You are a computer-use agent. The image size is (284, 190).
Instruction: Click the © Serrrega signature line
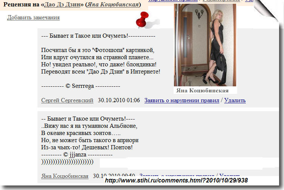pyautogui.click(x=81, y=86)
